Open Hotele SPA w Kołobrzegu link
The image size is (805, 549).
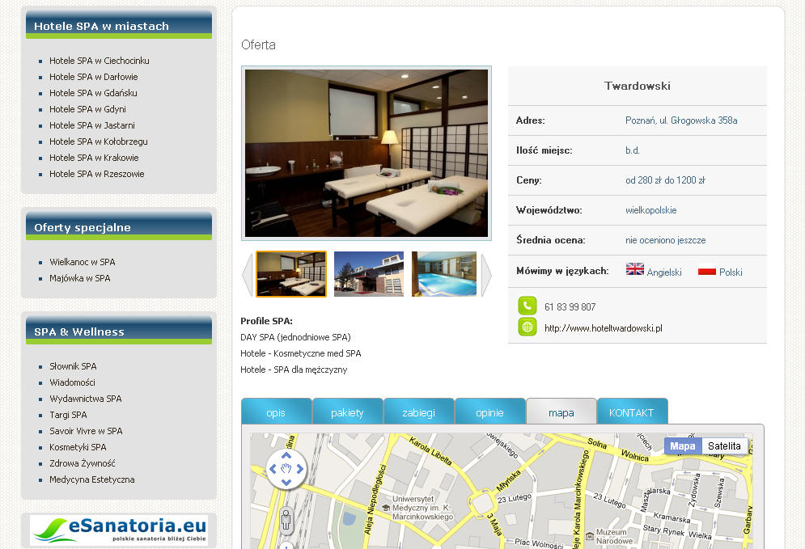(x=99, y=141)
